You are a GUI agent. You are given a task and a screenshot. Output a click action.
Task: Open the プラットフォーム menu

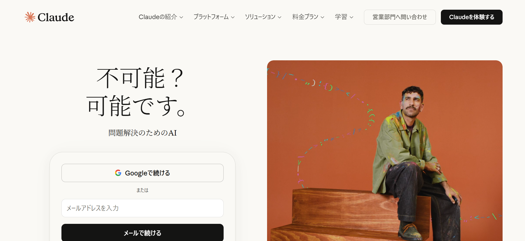tap(214, 17)
